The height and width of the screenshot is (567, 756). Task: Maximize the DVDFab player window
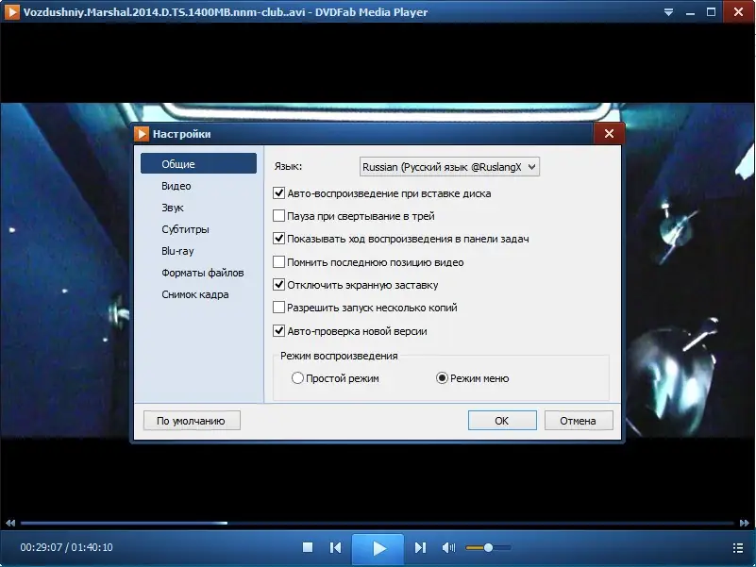click(x=711, y=12)
